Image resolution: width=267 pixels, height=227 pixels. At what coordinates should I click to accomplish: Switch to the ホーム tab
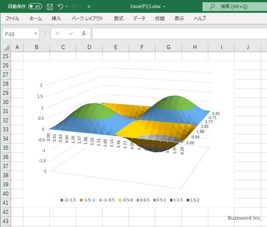coord(36,18)
